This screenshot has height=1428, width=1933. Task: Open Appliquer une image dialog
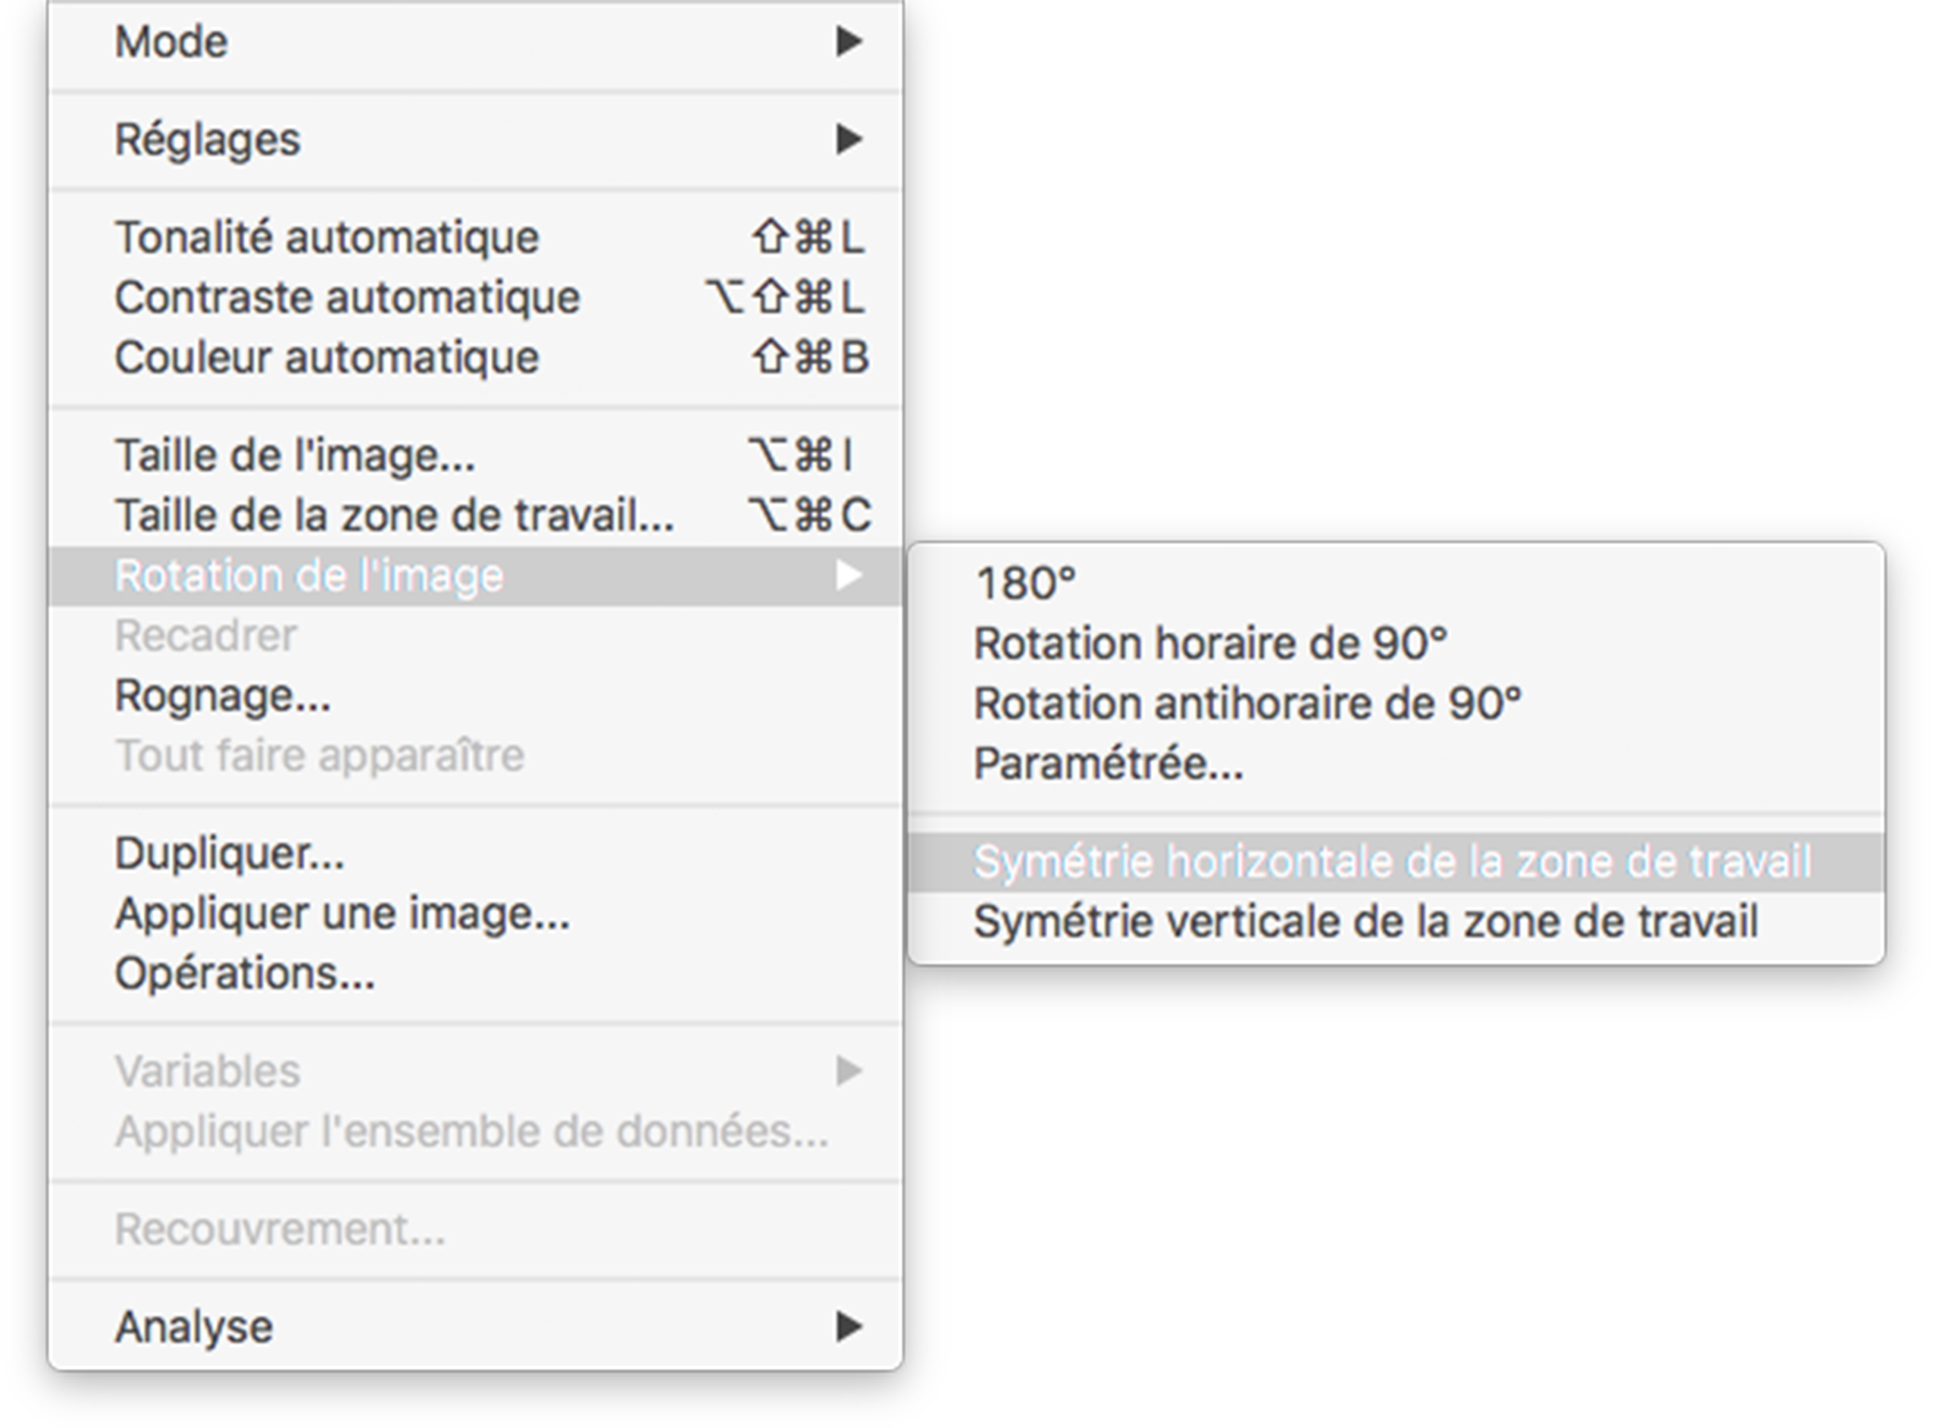[342, 913]
